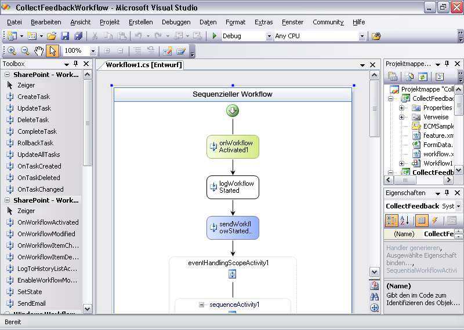This screenshot has width=464, height=330.
Task: Click the New Project toolbar icon
Action: (12, 36)
